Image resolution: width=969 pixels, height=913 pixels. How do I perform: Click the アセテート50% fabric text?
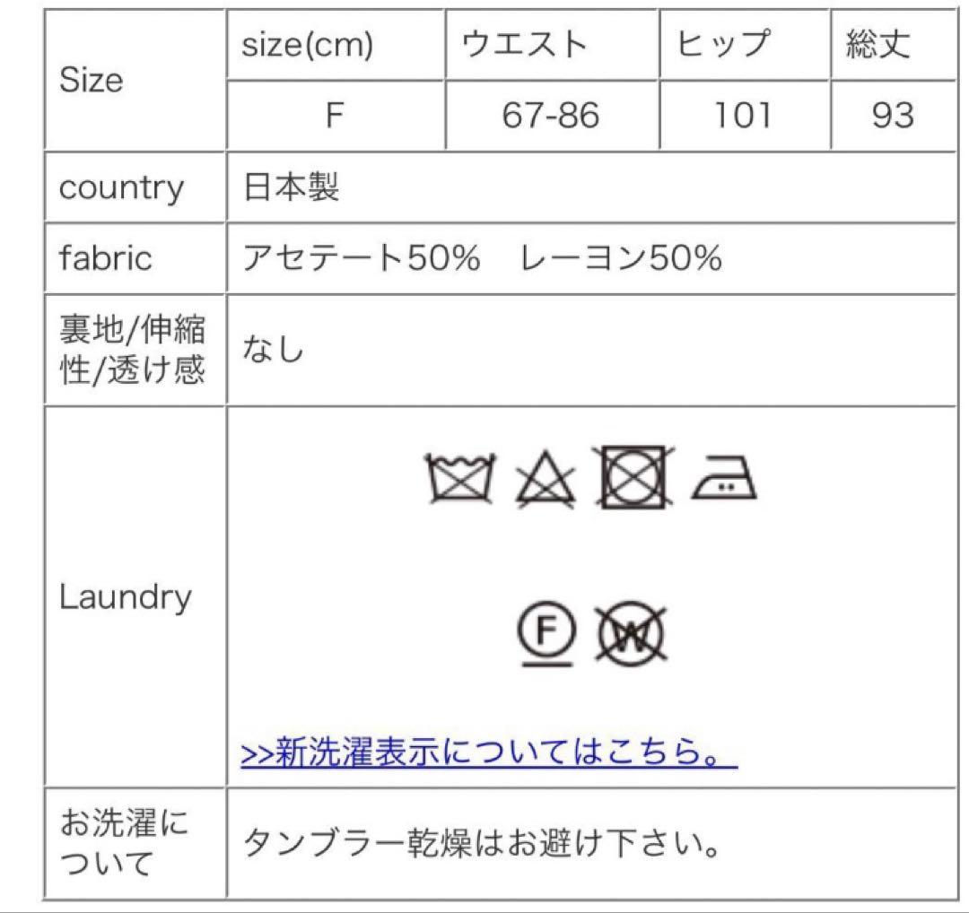click(x=362, y=257)
